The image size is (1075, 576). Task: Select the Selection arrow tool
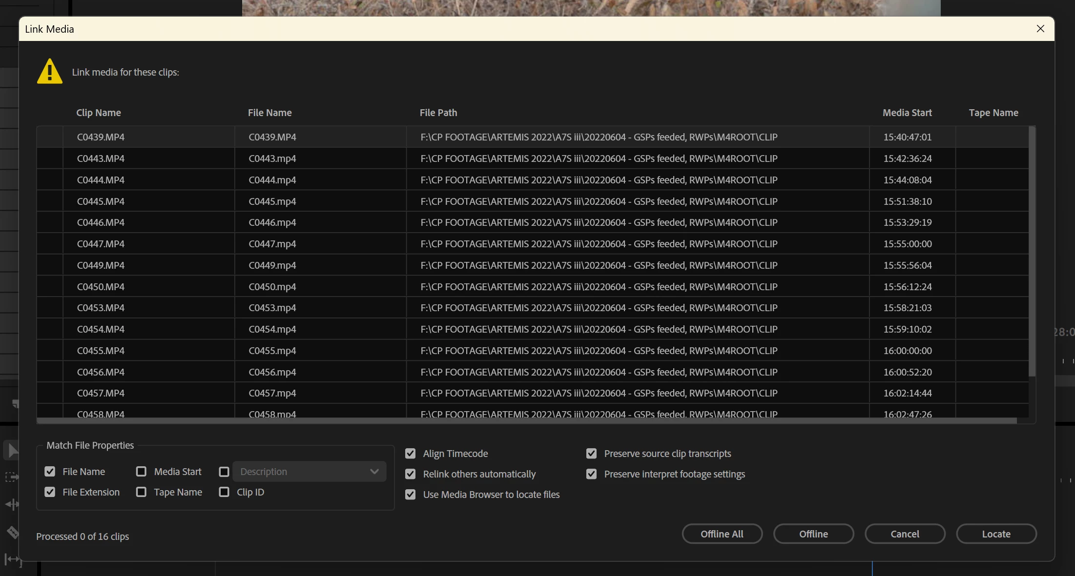point(12,451)
